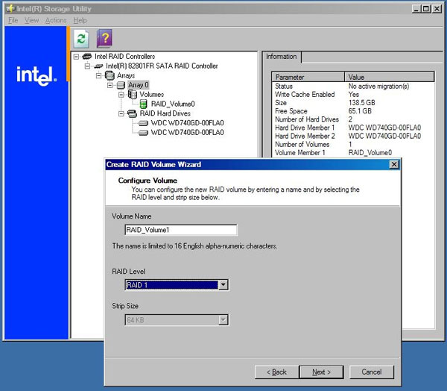The image size is (447, 391).
Task: Select the RAID Hard Drives label
Action: pyautogui.click(x=165, y=113)
